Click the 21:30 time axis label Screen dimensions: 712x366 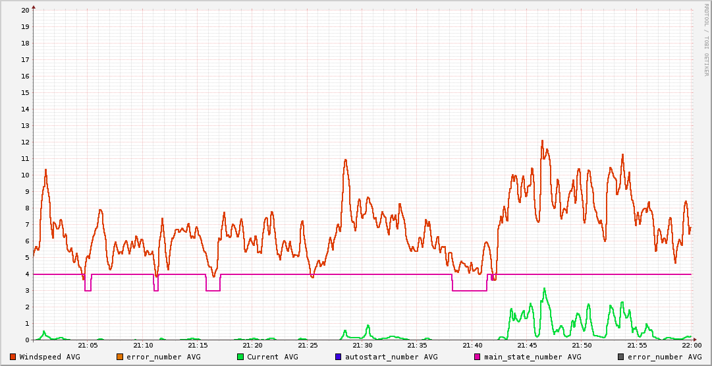tap(362, 345)
